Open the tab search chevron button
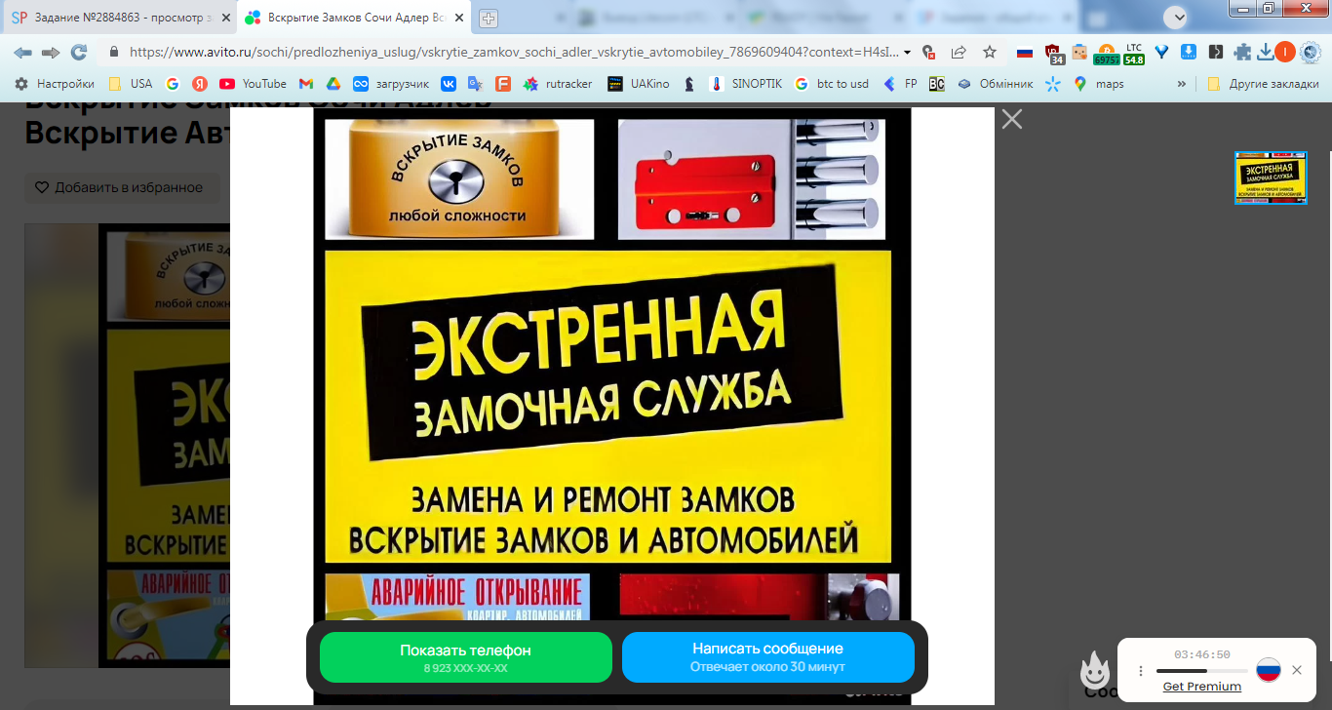This screenshot has width=1332, height=710. coord(1177,18)
